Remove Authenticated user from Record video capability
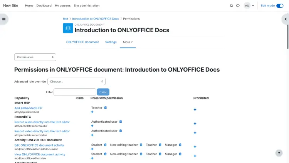The width and height of the screenshot is (289, 163). pyautogui.click(x=121, y=131)
